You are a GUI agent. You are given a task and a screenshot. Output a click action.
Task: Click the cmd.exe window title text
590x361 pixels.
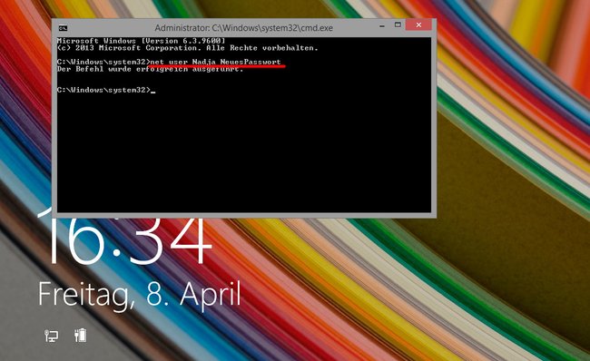243,28
